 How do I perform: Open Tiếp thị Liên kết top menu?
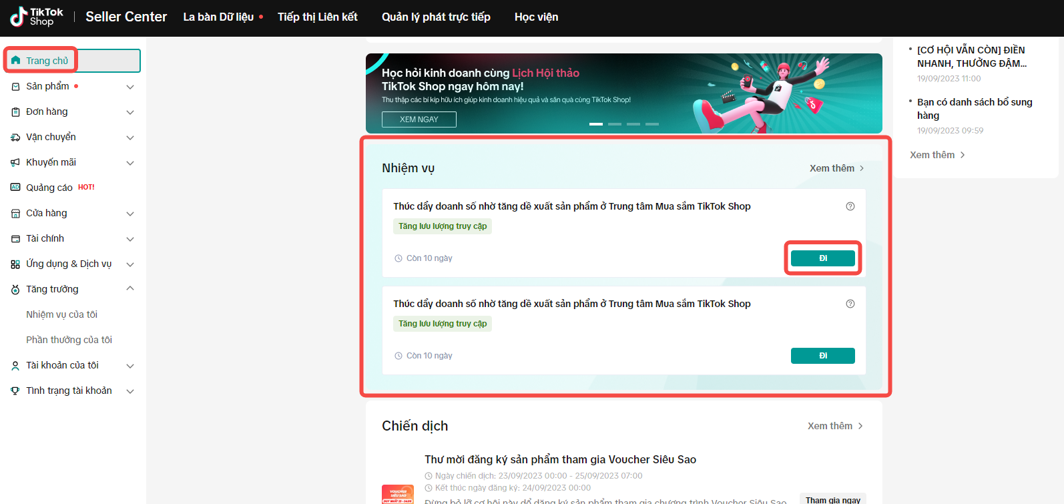point(318,17)
